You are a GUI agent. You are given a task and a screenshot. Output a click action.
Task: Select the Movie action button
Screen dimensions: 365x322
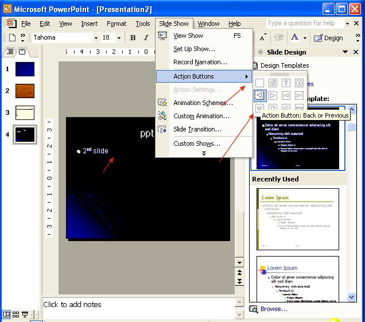(299, 107)
